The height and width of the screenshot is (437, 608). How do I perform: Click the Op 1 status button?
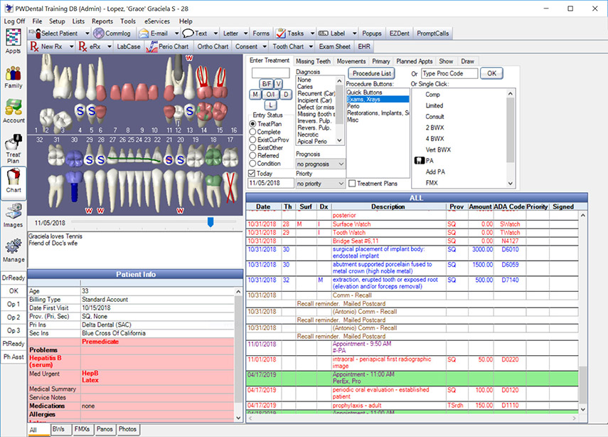click(x=14, y=305)
